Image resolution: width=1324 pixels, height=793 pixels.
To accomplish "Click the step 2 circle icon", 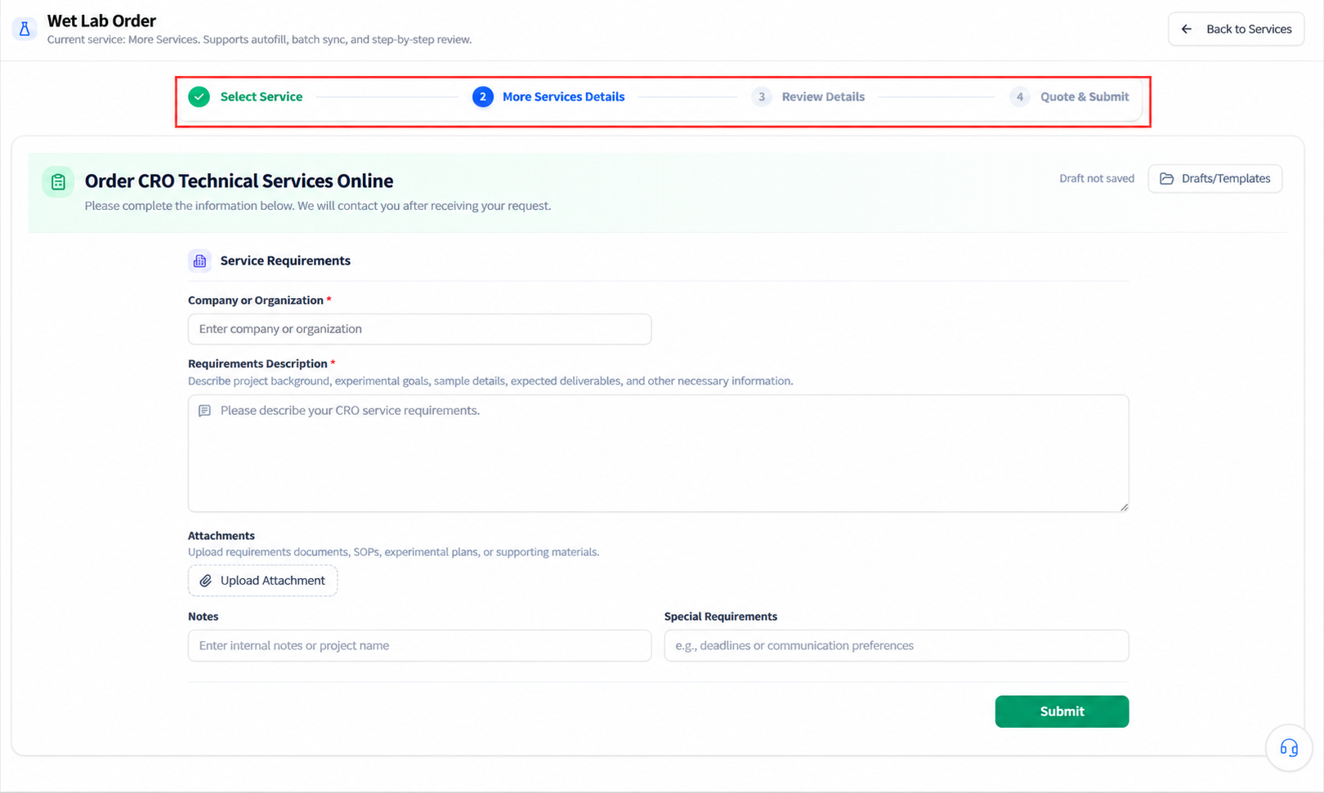I will pyautogui.click(x=483, y=96).
